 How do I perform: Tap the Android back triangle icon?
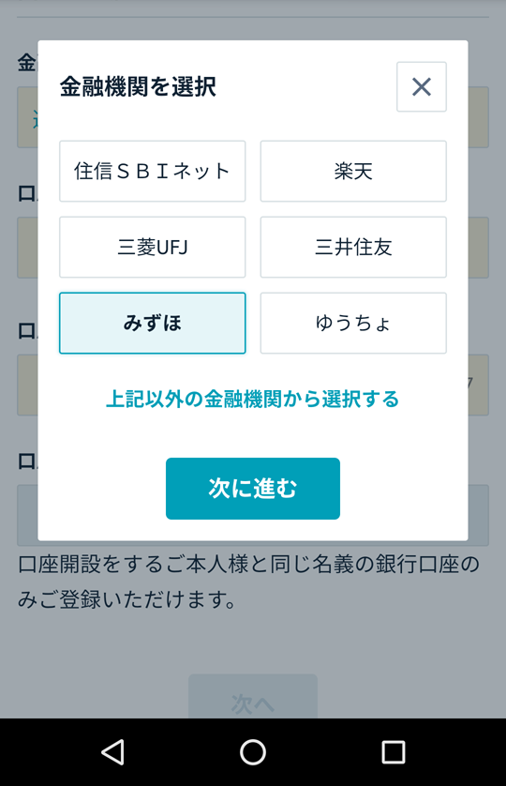pos(113,752)
